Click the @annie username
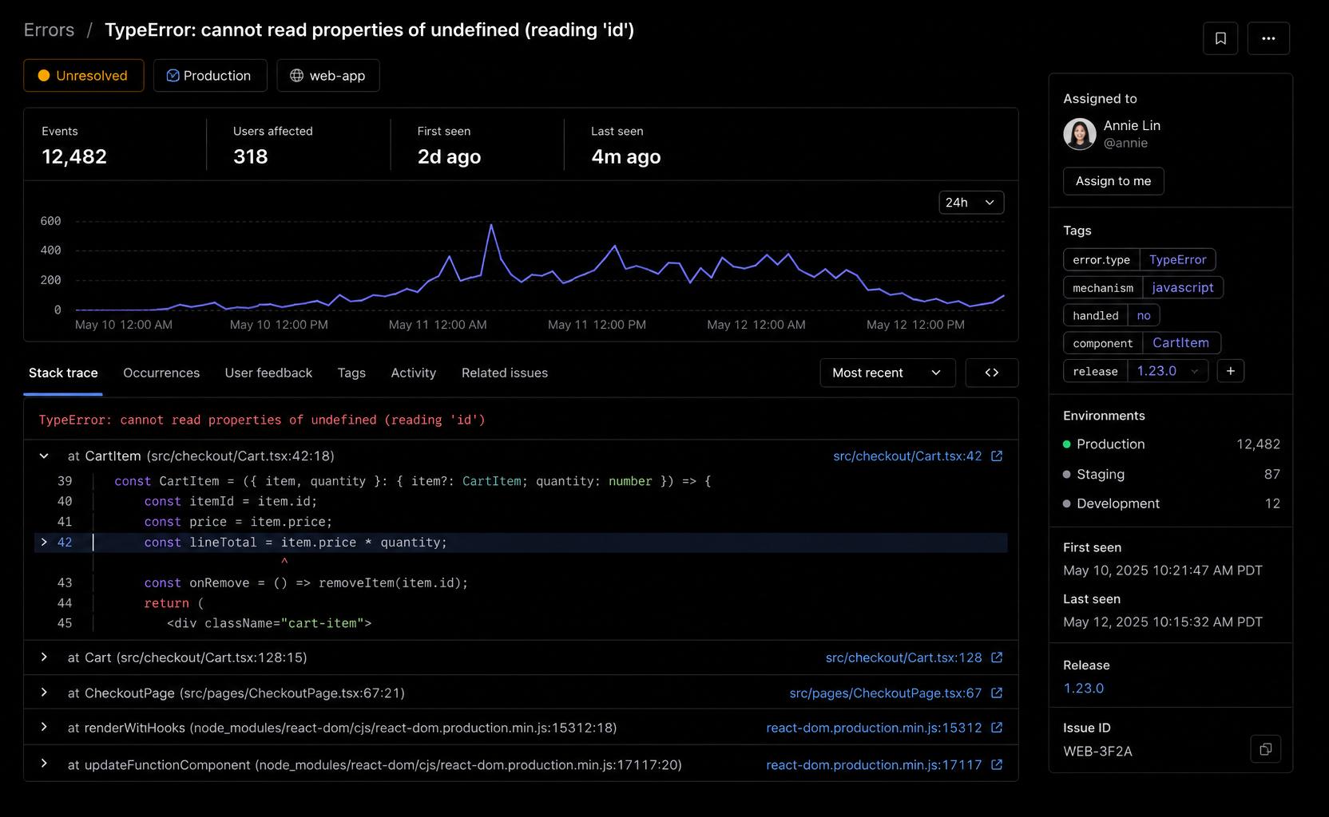Image resolution: width=1329 pixels, height=817 pixels. tap(1125, 143)
